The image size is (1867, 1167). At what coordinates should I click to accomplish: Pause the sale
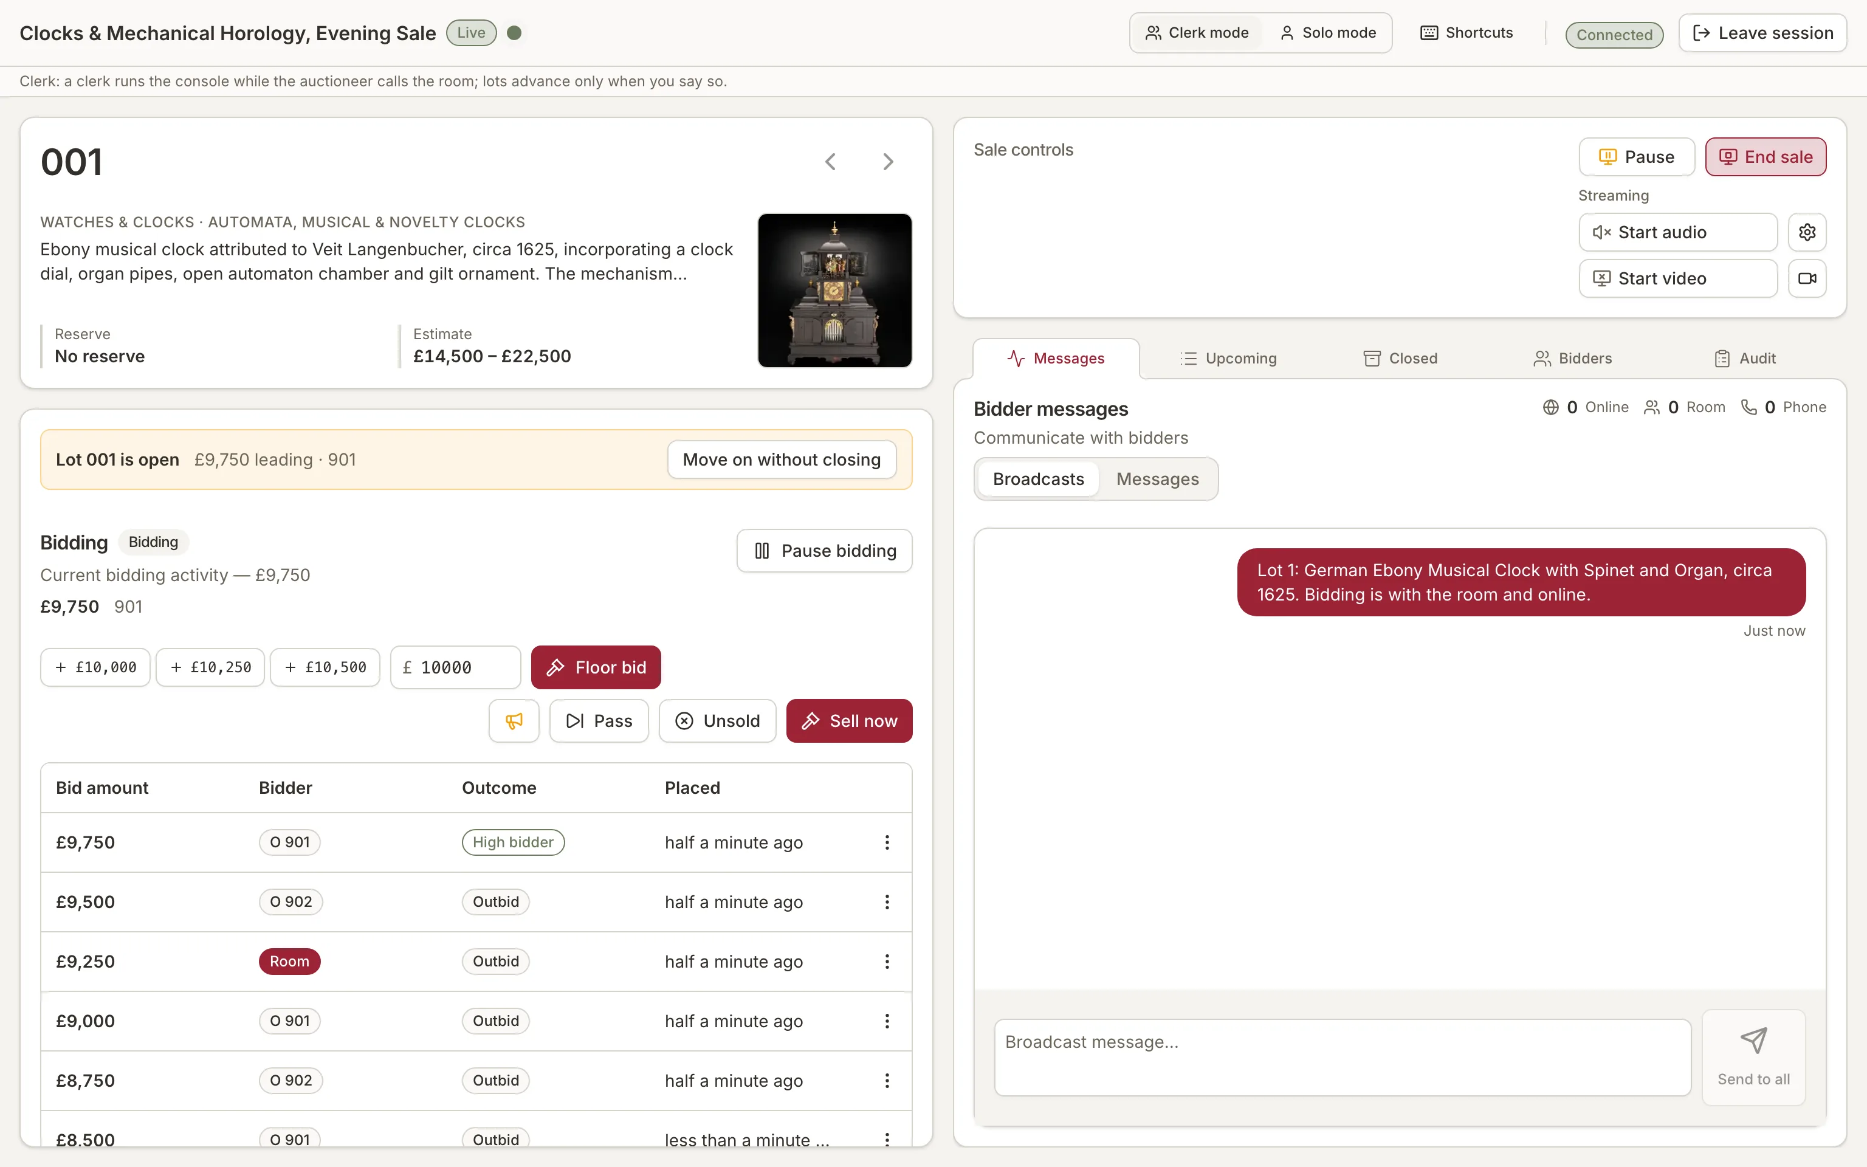click(1636, 157)
